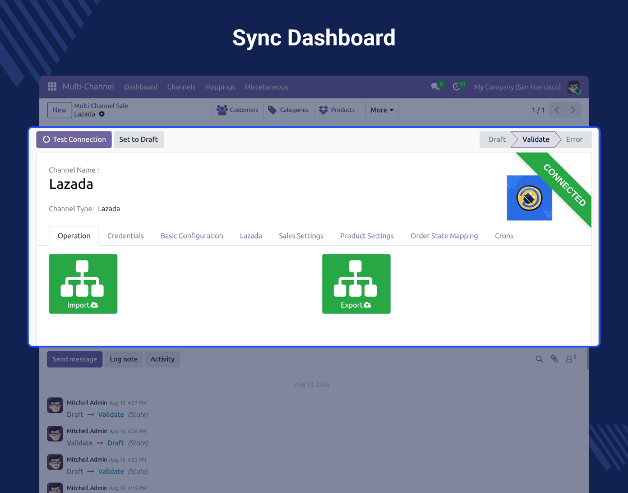Open the Mitchell Admin user avatar menu
Image resolution: width=628 pixels, height=493 pixels.
click(x=574, y=87)
